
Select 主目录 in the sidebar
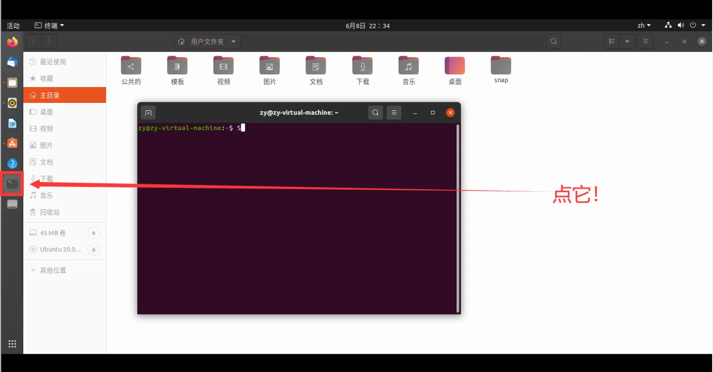pos(64,95)
